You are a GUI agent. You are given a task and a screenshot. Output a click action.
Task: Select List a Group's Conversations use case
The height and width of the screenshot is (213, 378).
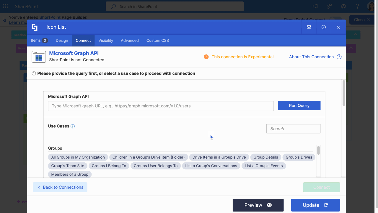pos(211,166)
